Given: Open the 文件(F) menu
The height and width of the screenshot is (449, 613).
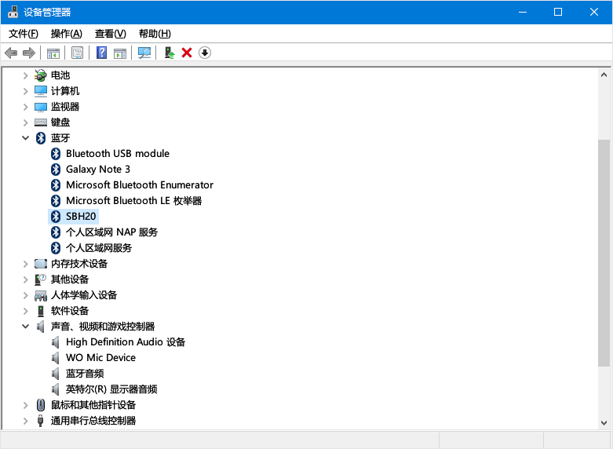Looking at the screenshot, I should pyautogui.click(x=23, y=34).
